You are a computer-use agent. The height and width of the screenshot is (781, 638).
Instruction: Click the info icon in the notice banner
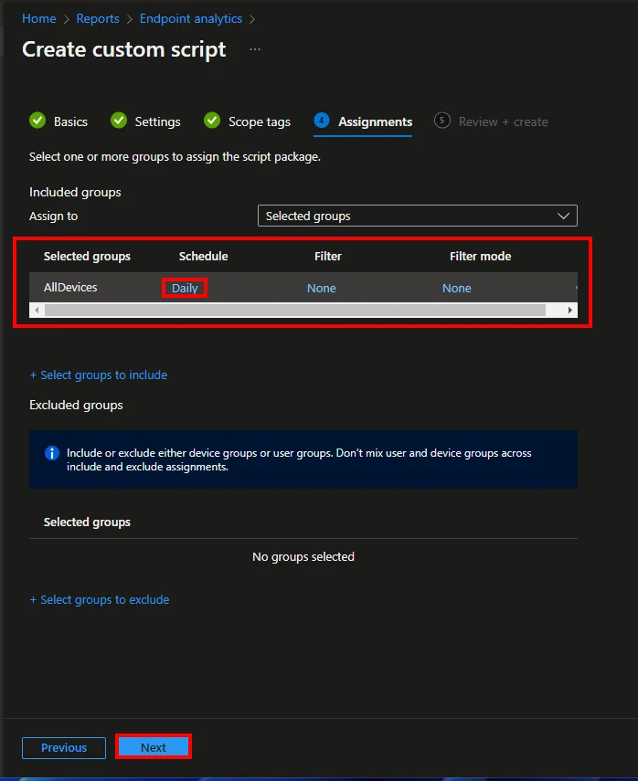(52, 453)
